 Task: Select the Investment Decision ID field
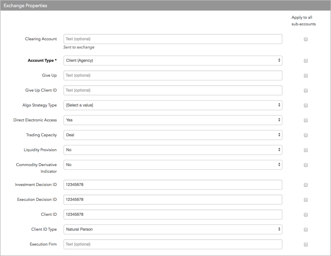click(173, 185)
